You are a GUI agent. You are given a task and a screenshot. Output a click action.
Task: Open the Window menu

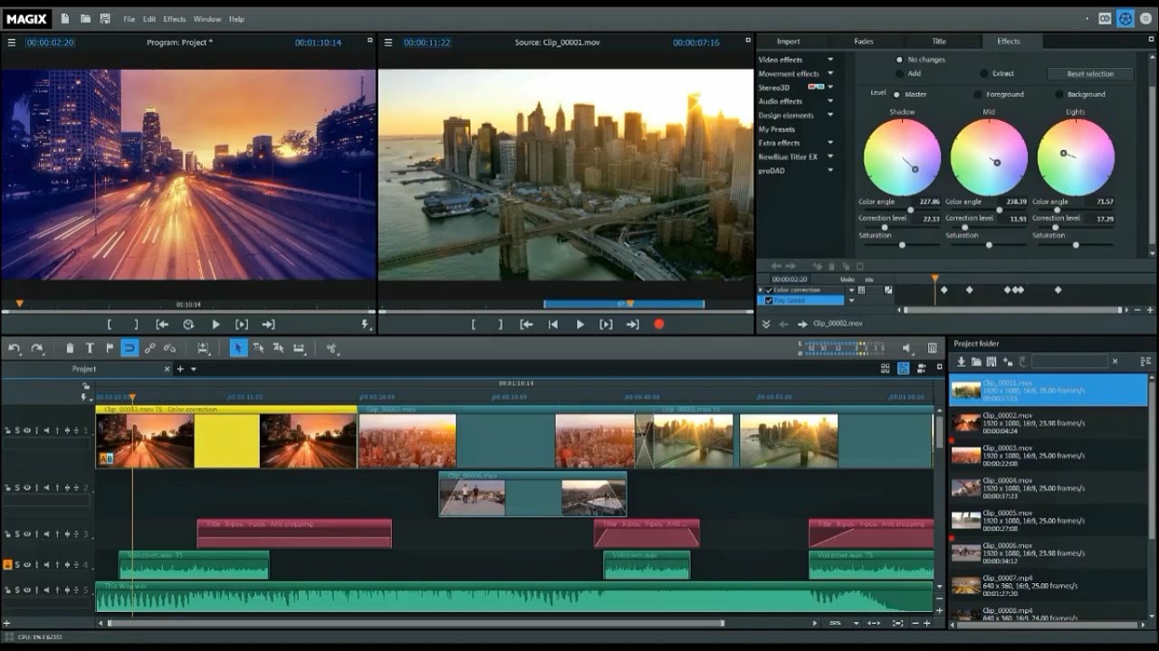(207, 19)
